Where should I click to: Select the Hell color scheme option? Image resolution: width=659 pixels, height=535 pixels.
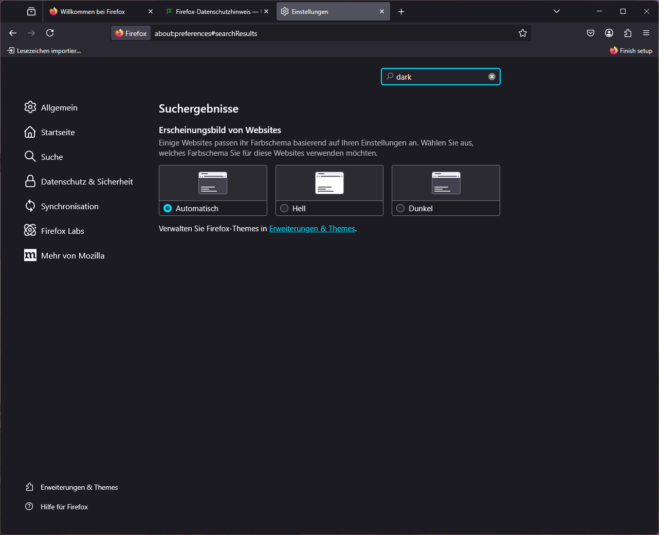pyautogui.click(x=284, y=208)
